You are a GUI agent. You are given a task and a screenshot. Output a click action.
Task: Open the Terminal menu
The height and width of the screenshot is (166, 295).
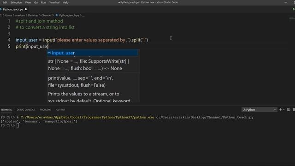(54, 2)
